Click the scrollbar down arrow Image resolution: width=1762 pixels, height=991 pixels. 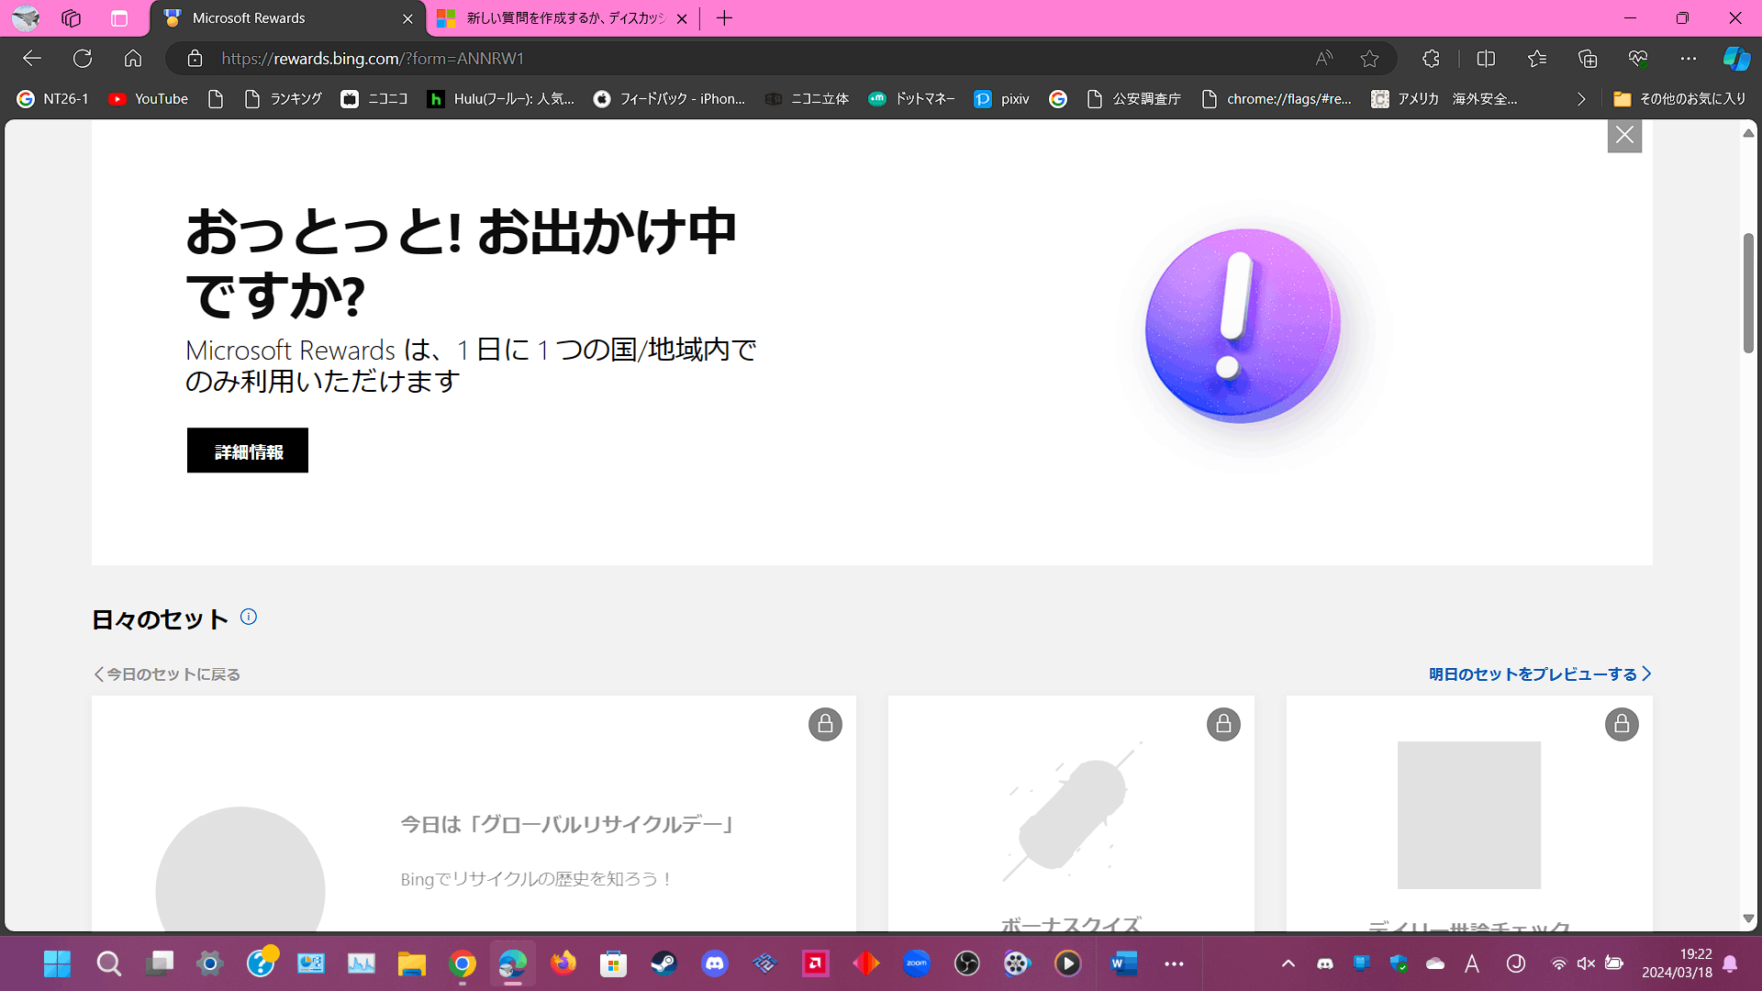pos(1749,919)
